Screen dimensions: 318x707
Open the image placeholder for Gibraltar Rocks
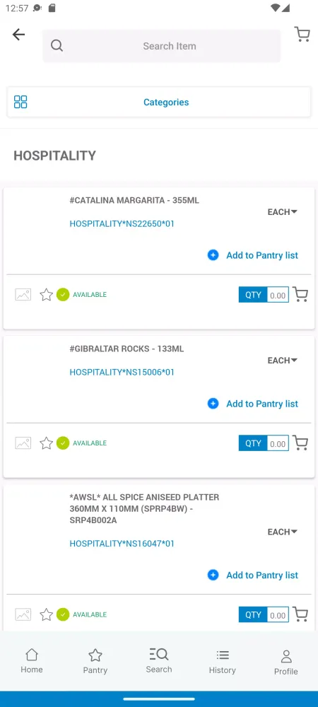(x=23, y=443)
